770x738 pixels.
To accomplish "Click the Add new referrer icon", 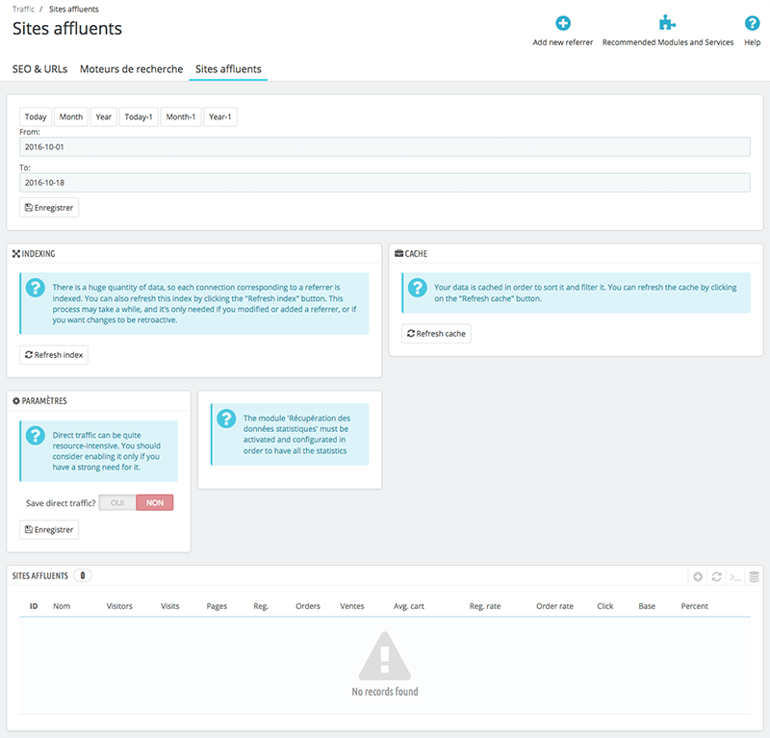I will [x=563, y=24].
